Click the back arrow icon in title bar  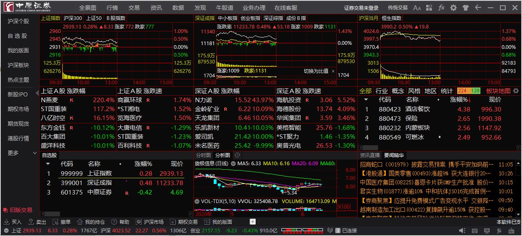(x=478, y=8)
